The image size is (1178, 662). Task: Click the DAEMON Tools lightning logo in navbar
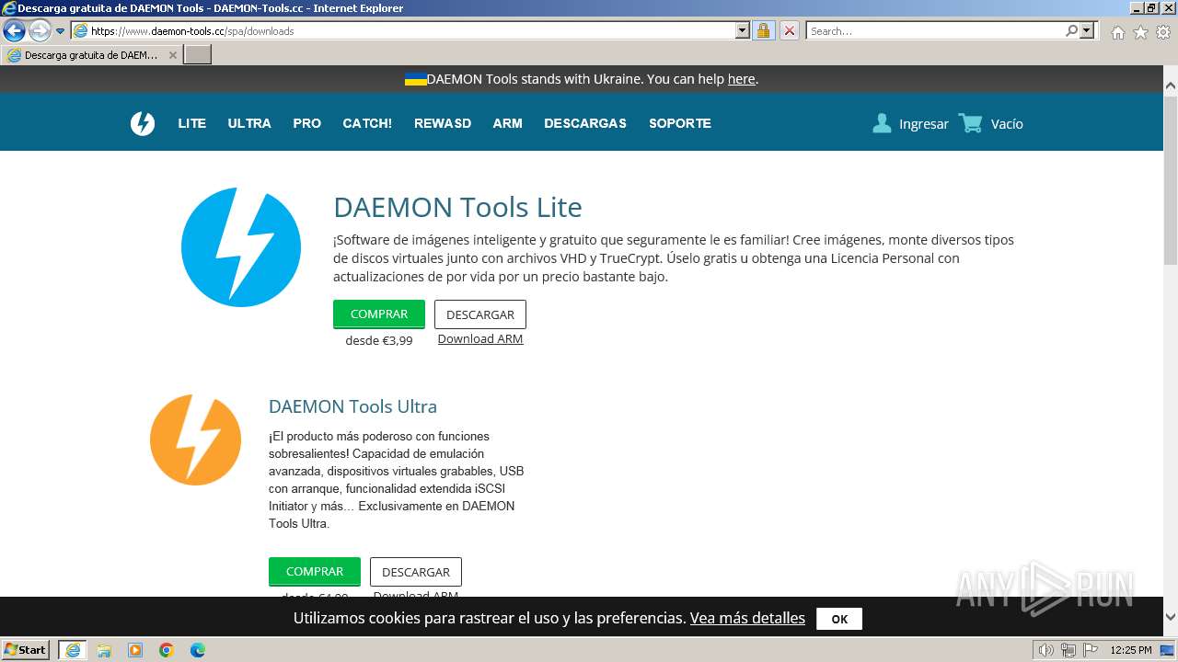[143, 123]
